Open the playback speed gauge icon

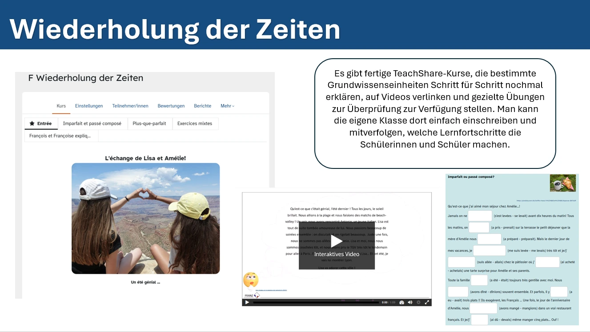[x=402, y=302]
